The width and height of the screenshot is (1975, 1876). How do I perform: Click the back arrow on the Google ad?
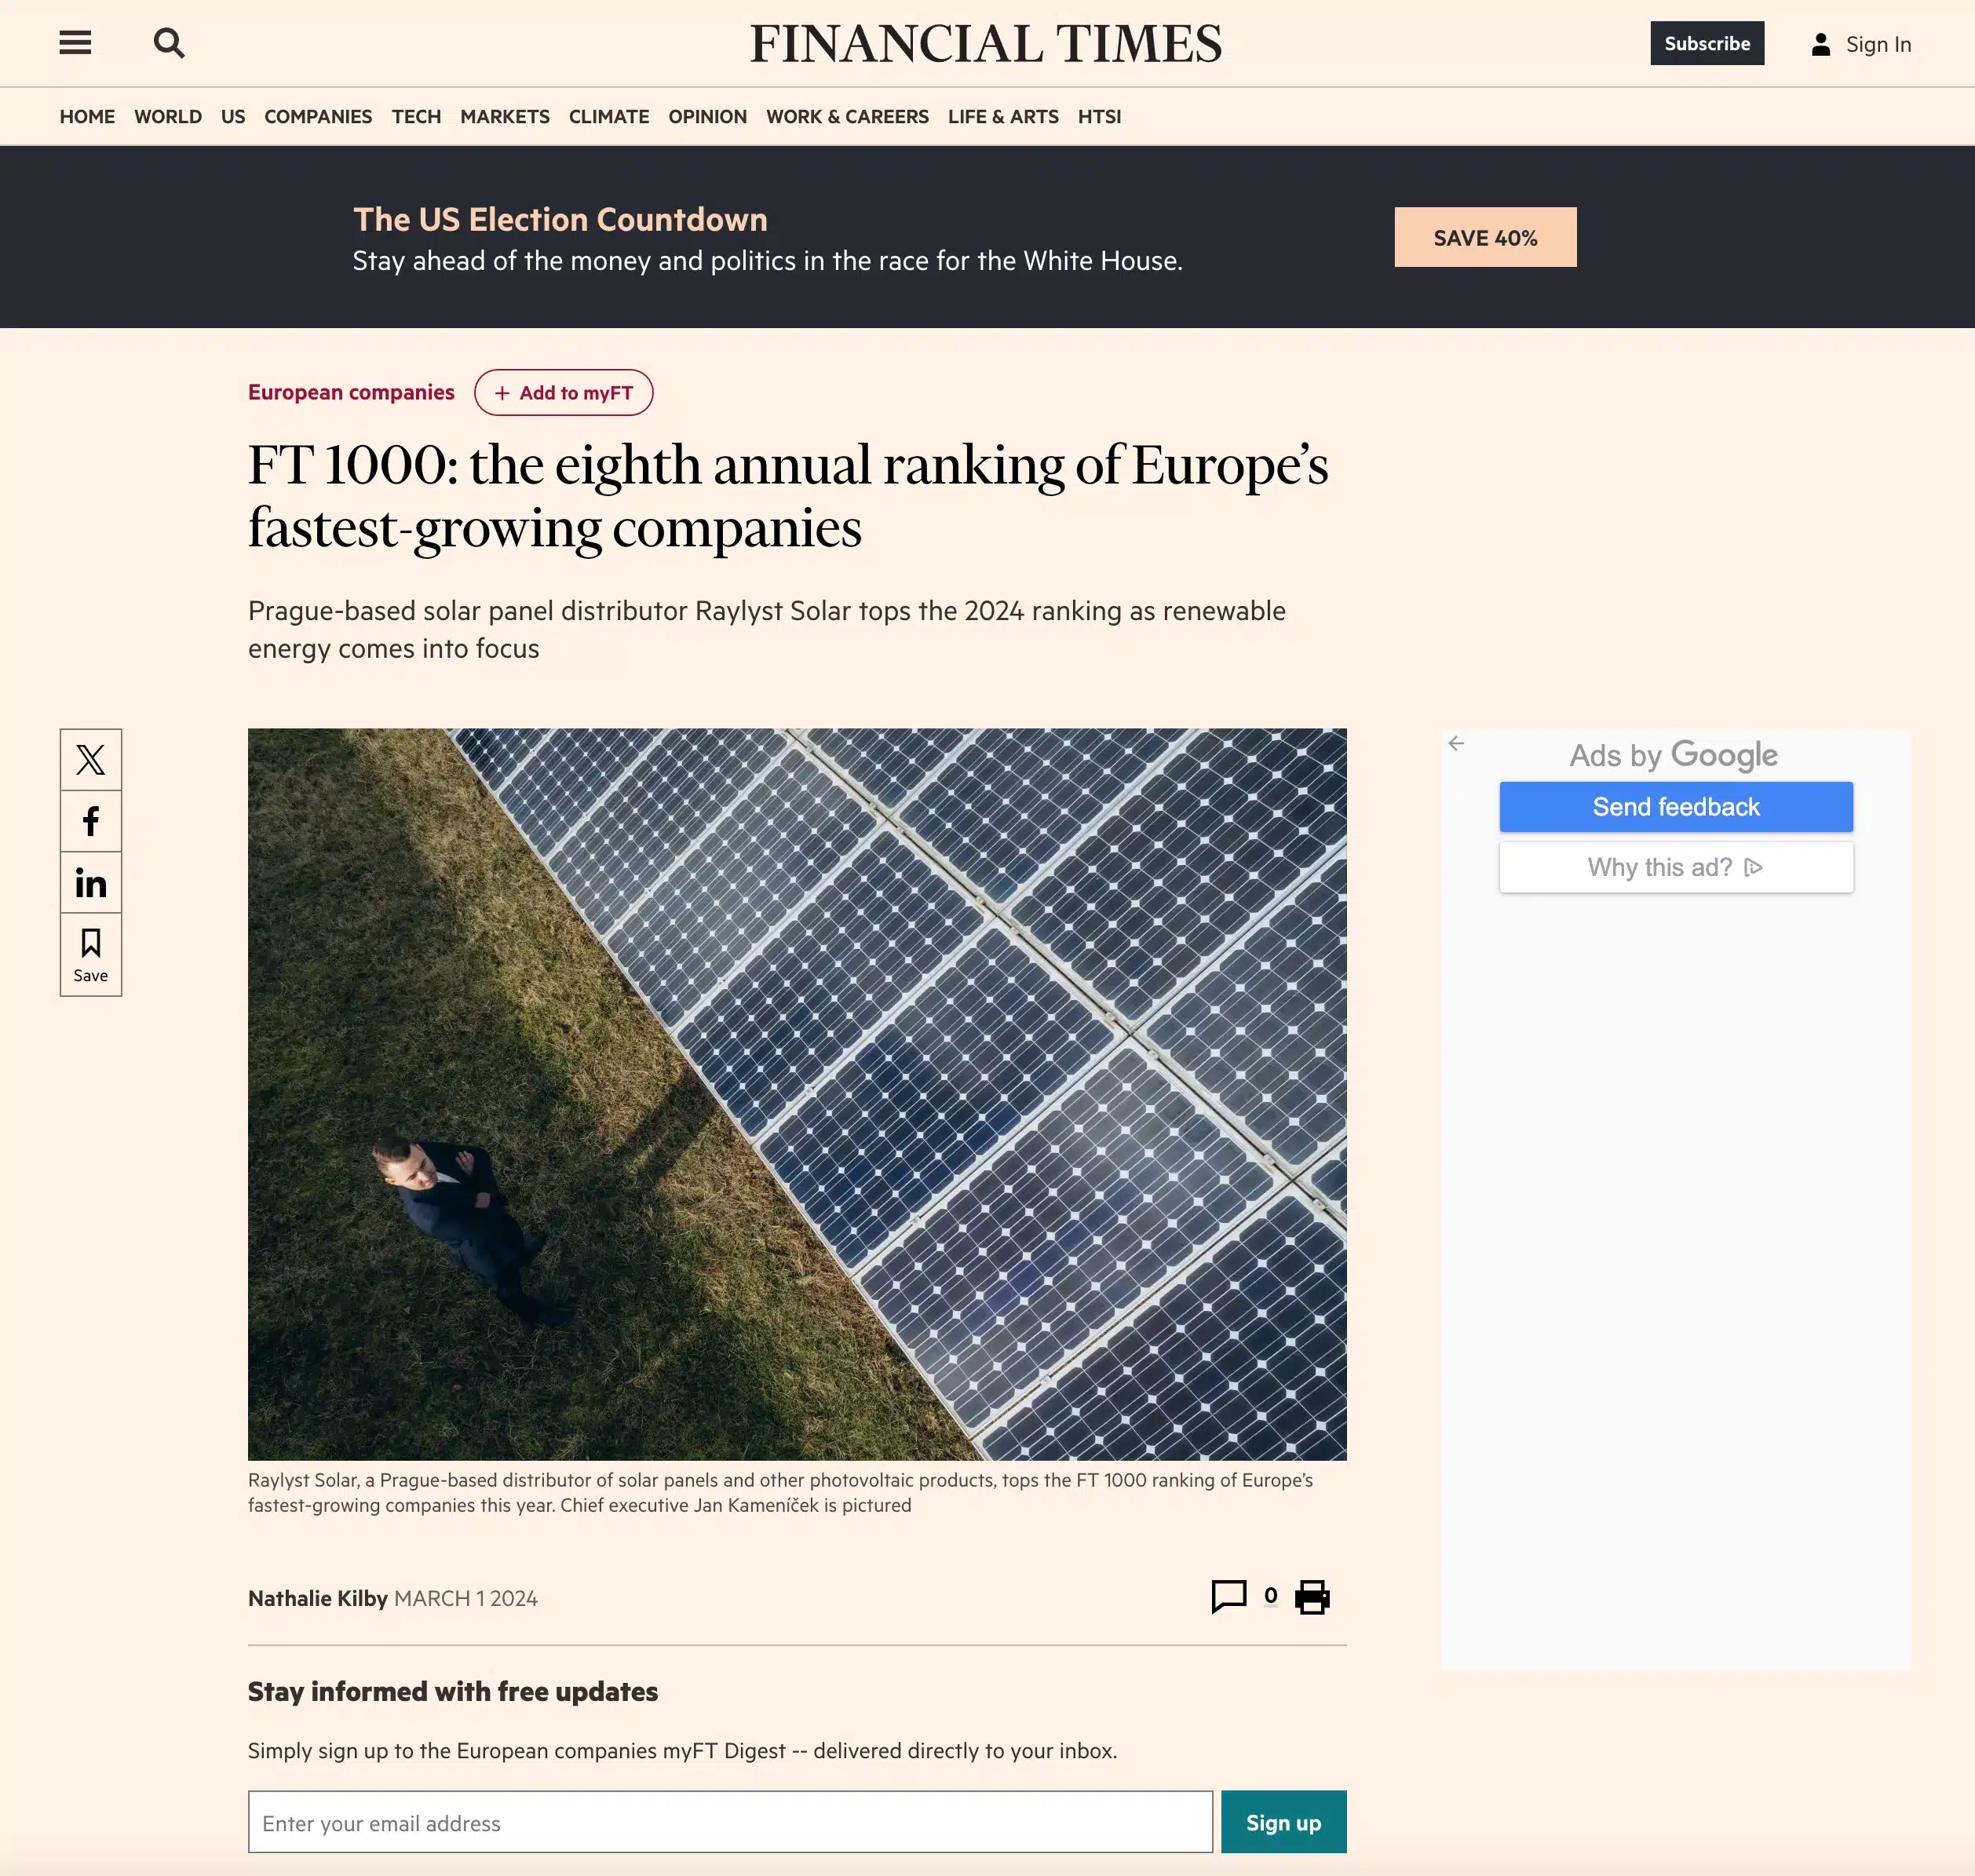(1457, 743)
